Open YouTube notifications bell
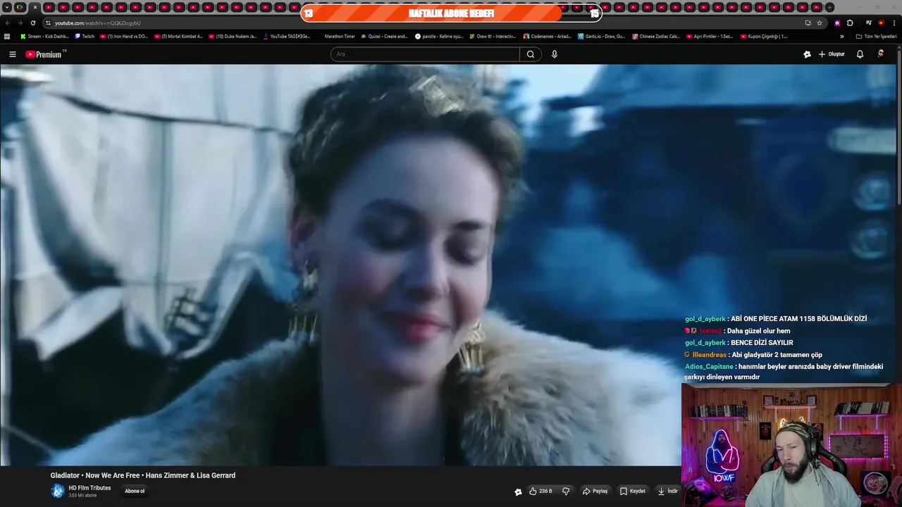Image resolution: width=902 pixels, height=507 pixels. click(860, 54)
